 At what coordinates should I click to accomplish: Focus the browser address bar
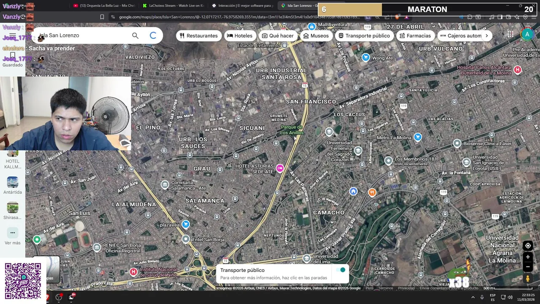pos(238,17)
